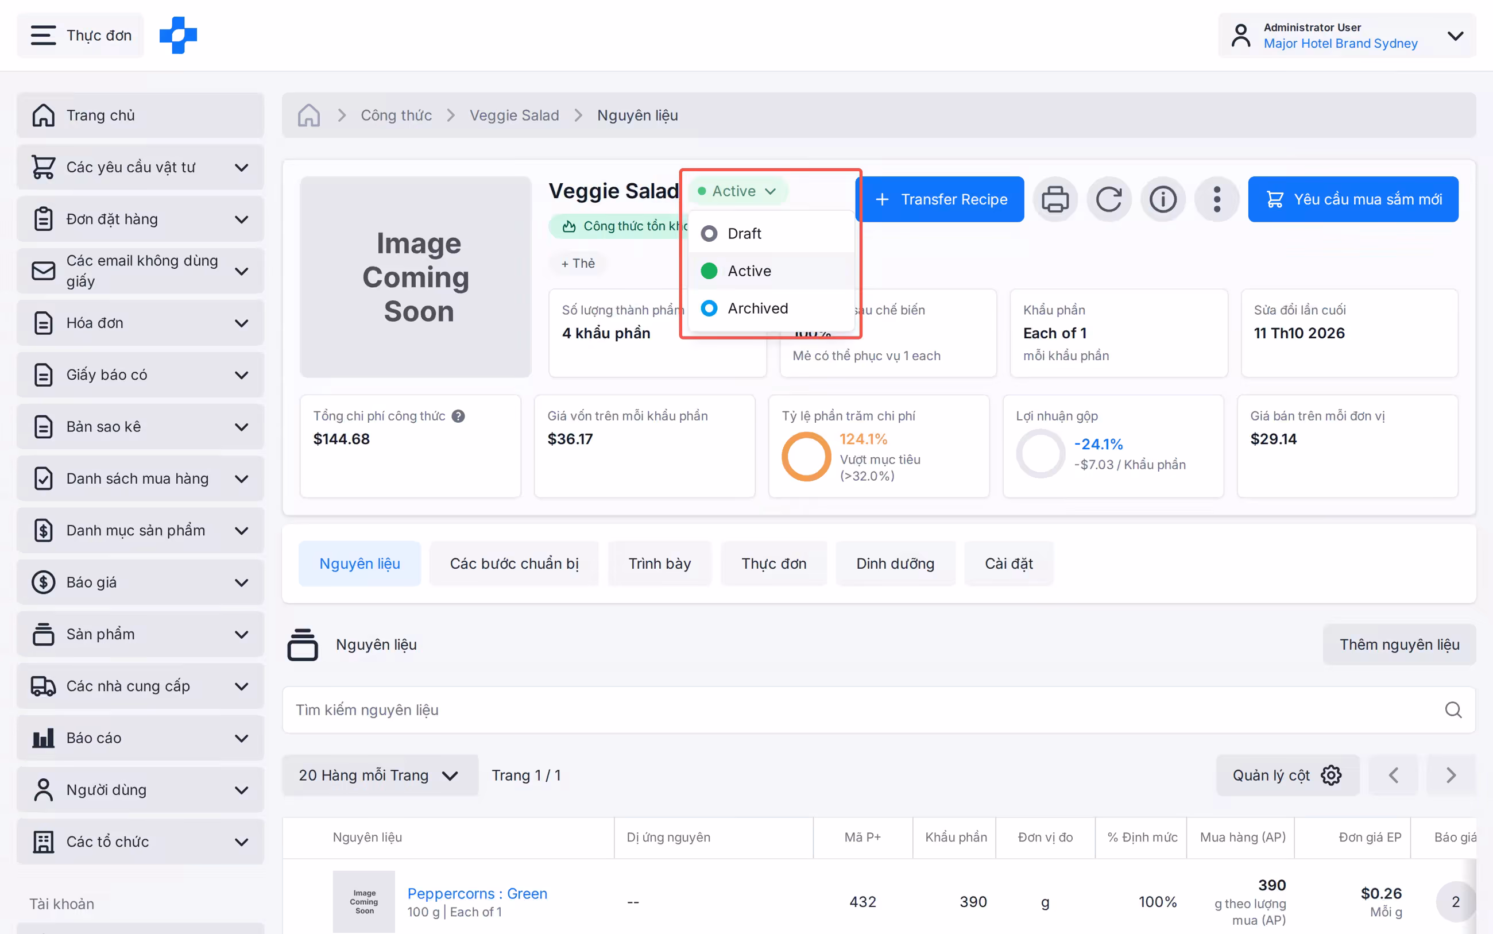
Task: Click the Công thức breadcrumb link
Action: click(396, 115)
